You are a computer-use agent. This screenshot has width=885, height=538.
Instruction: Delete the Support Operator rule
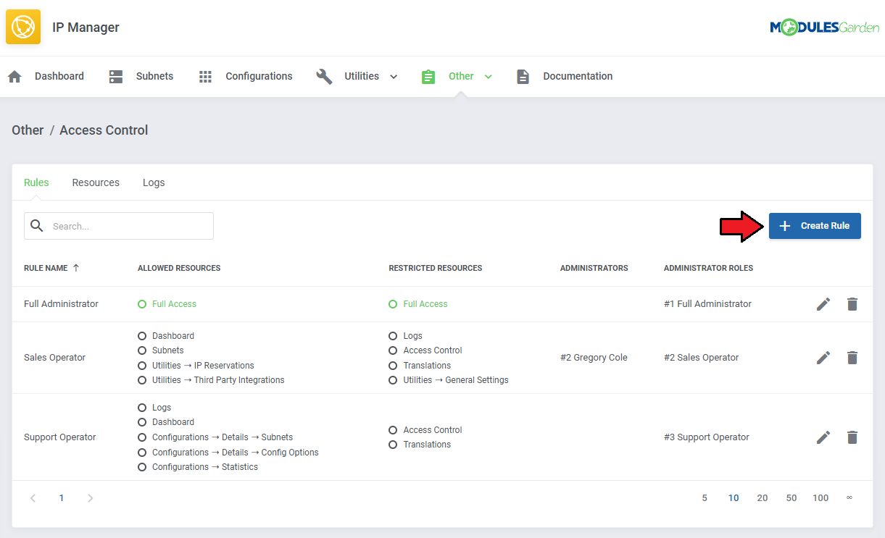click(x=852, y=437)
